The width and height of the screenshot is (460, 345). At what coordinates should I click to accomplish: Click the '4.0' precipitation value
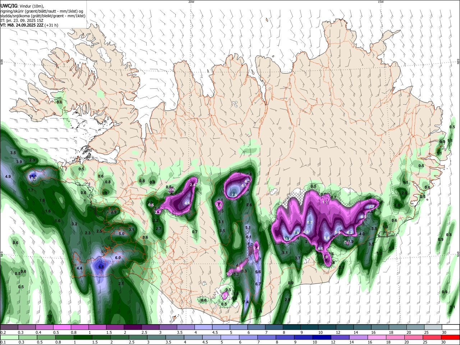pos(362,234)
